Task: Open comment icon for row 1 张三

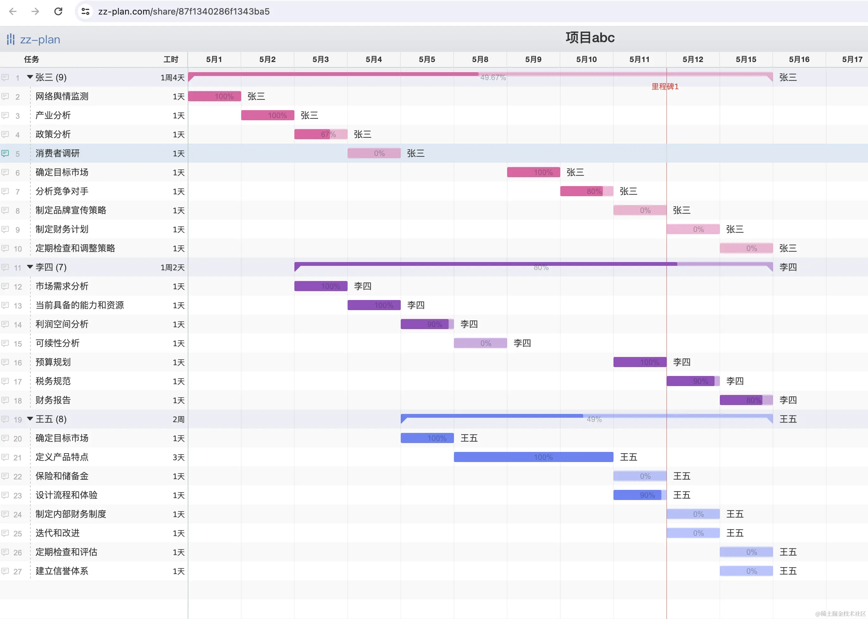Action: pos(5,77)
